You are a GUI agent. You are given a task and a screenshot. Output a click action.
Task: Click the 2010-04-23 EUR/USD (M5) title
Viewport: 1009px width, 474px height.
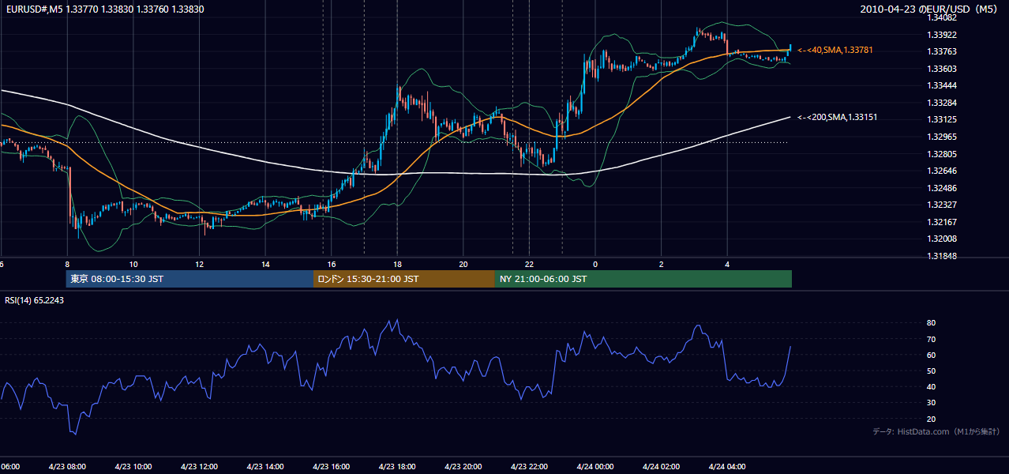[x=930, y=9]
